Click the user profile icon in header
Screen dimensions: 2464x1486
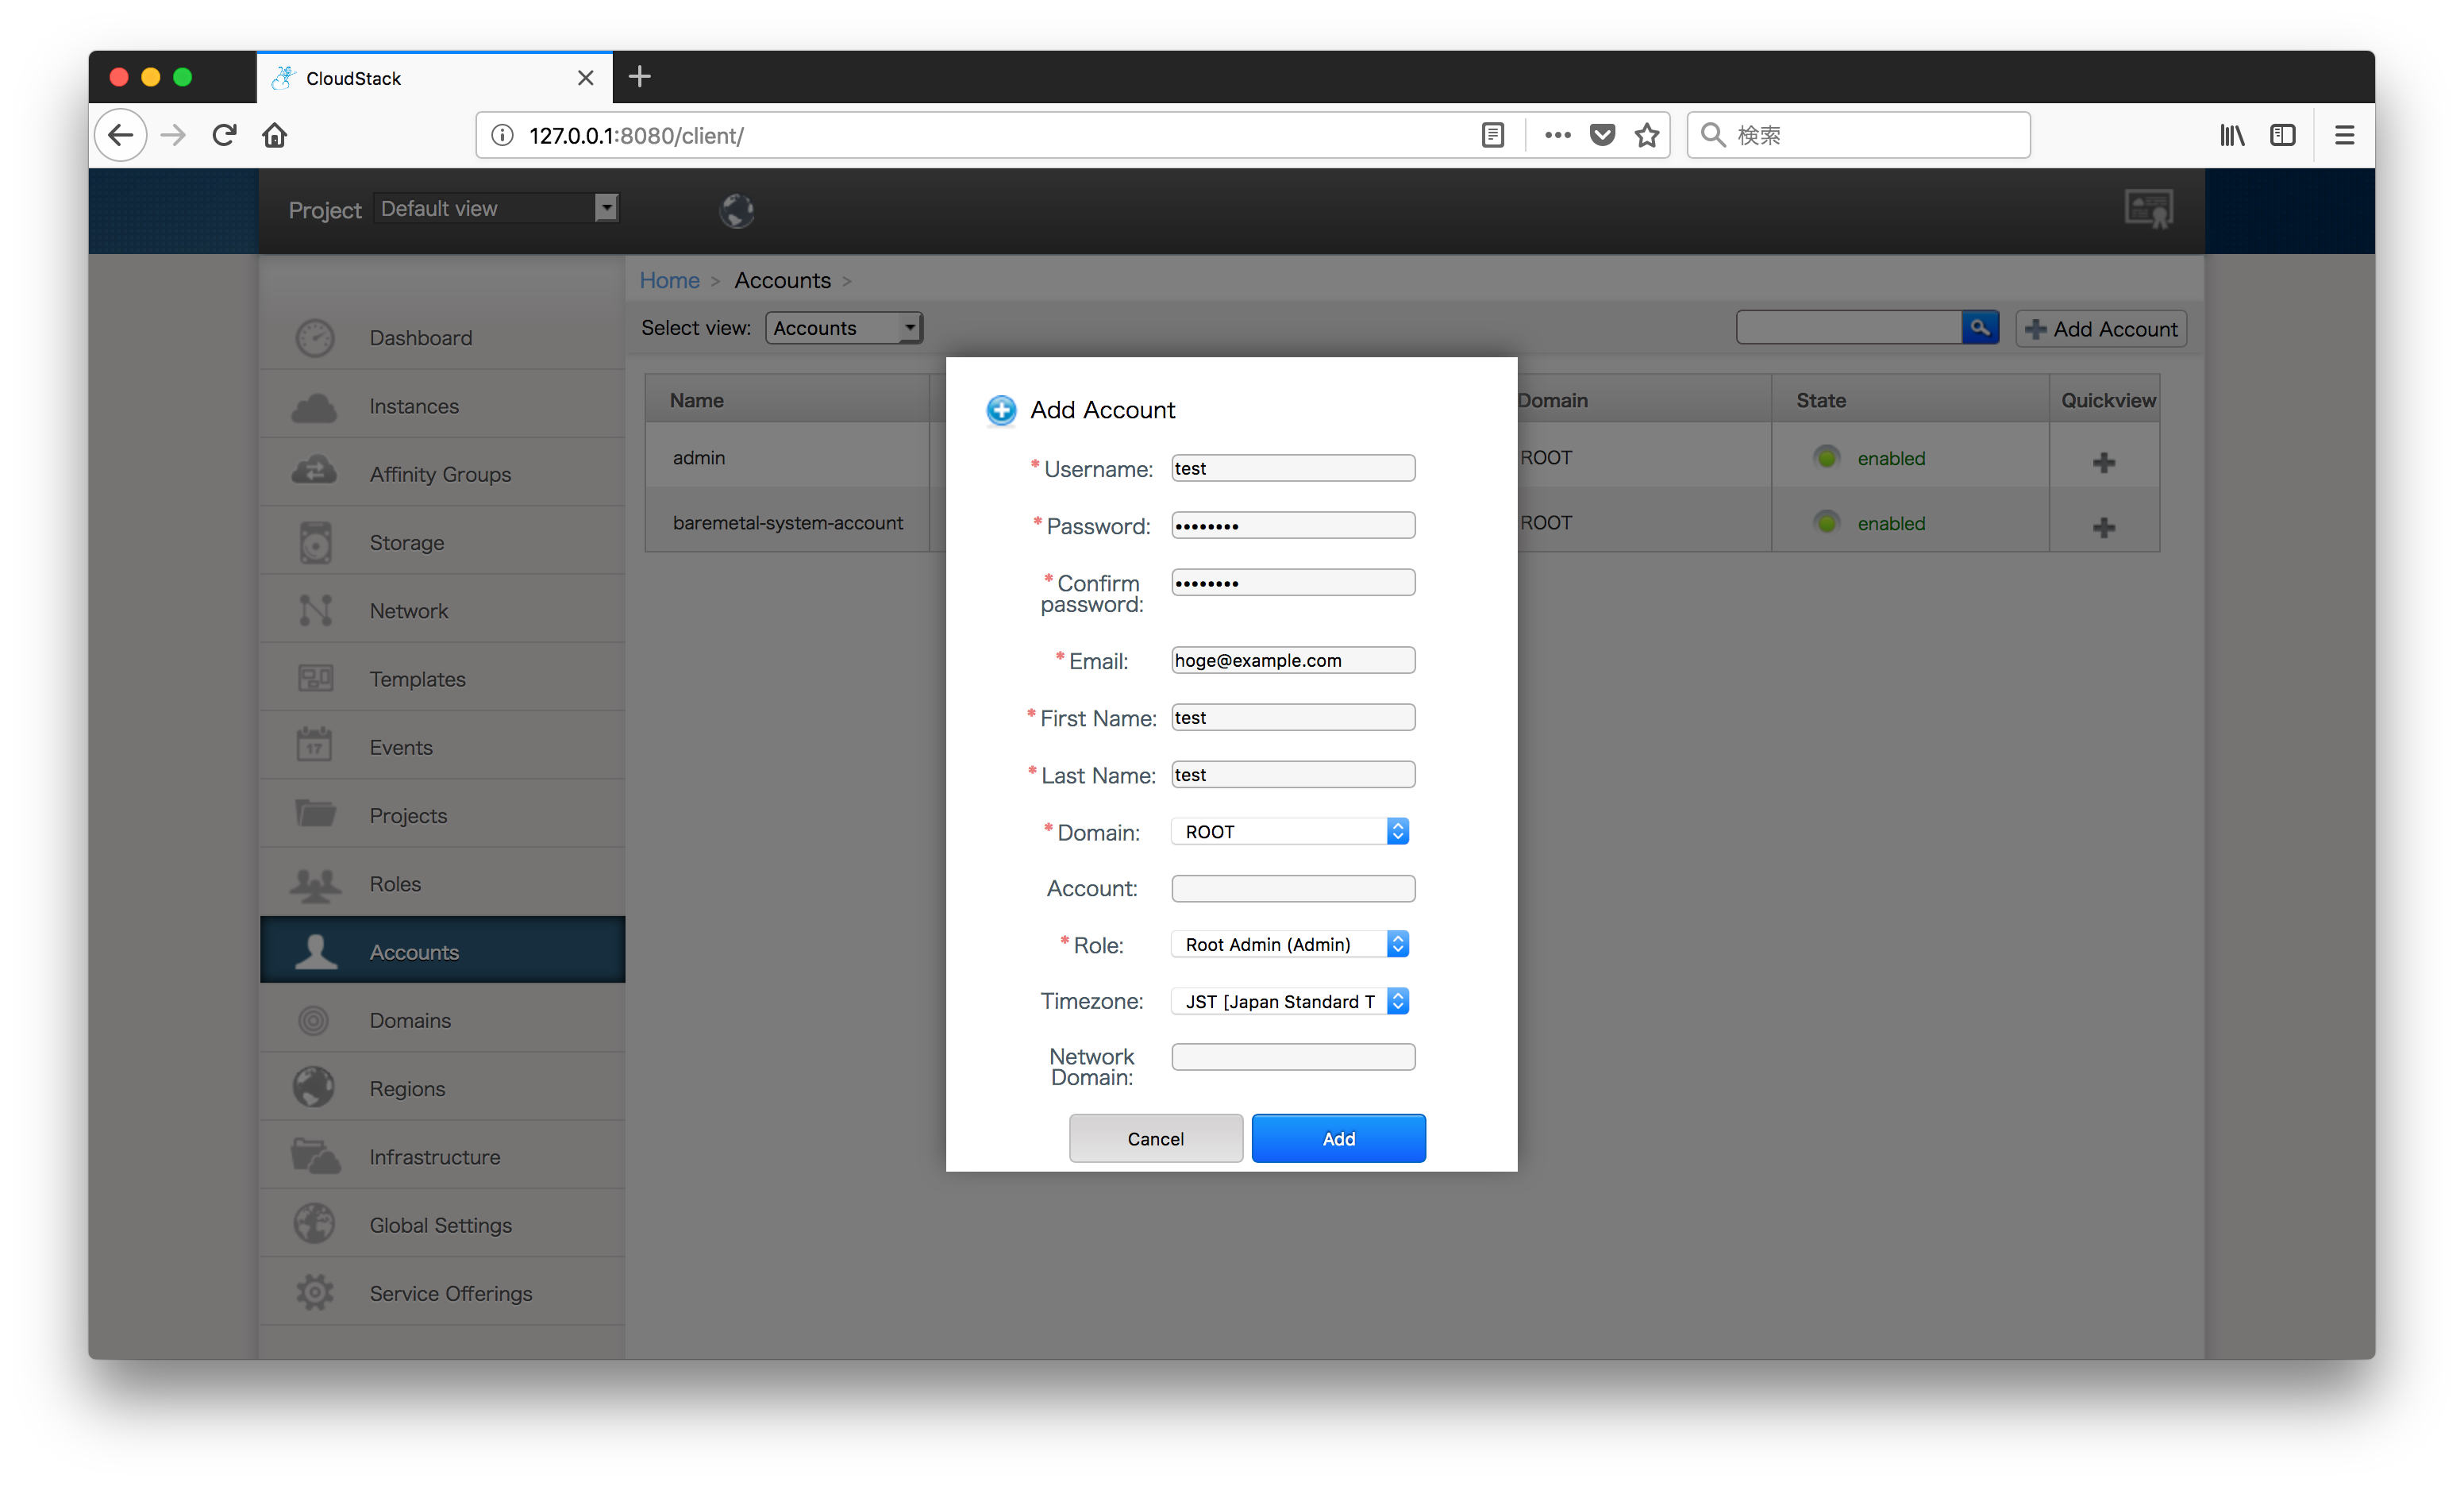(2148, 209)
